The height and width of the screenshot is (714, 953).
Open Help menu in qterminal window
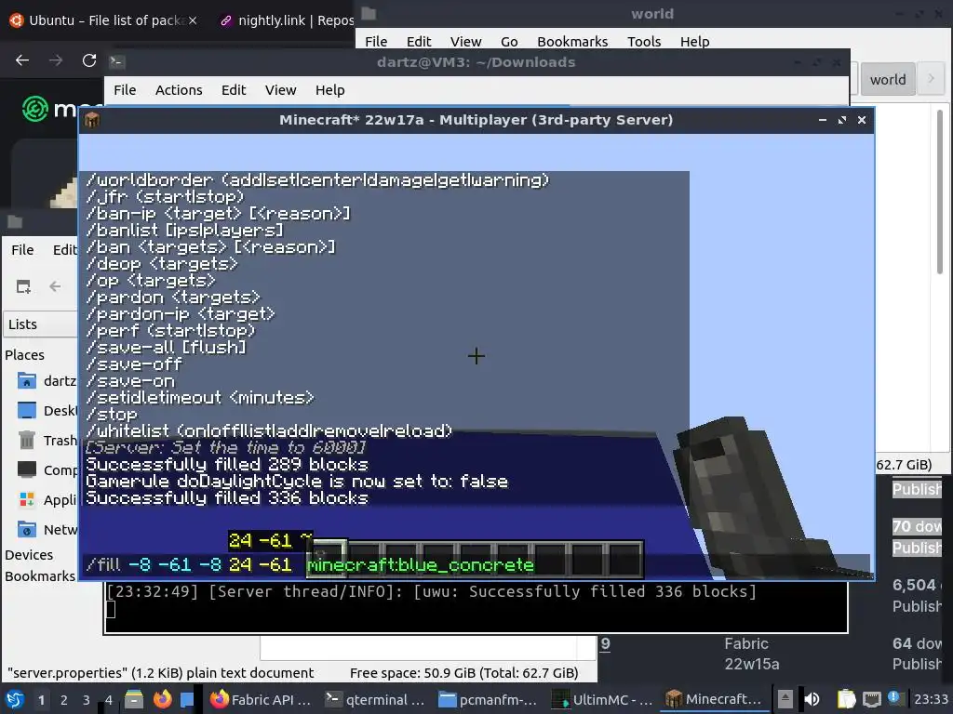(x=330, y=90)
